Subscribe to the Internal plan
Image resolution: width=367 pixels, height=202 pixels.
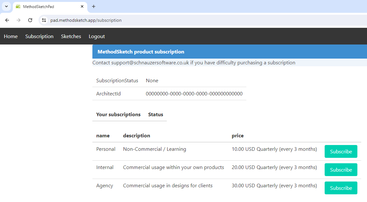click(341, 170)
